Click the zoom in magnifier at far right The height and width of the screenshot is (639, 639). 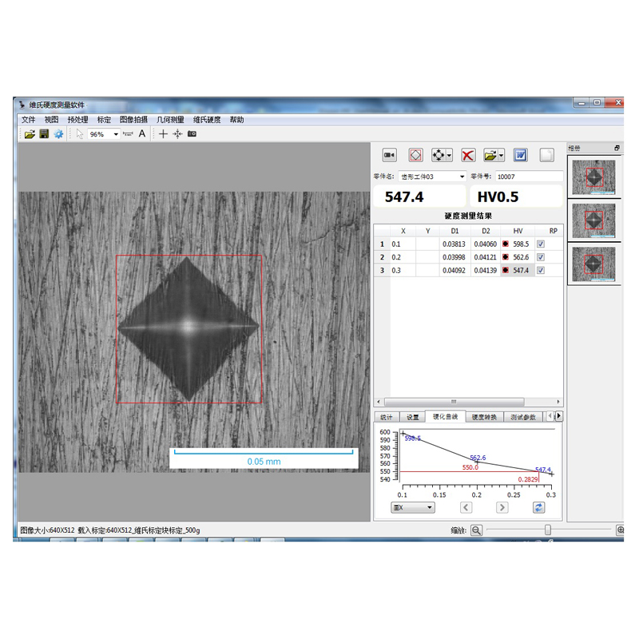click(620, 530)
